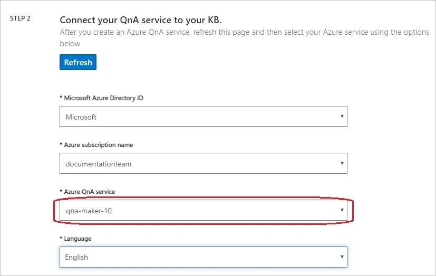Click the 'Language' field label
The height and width of the screenshot is (276, 436).
tap(75, 239)
